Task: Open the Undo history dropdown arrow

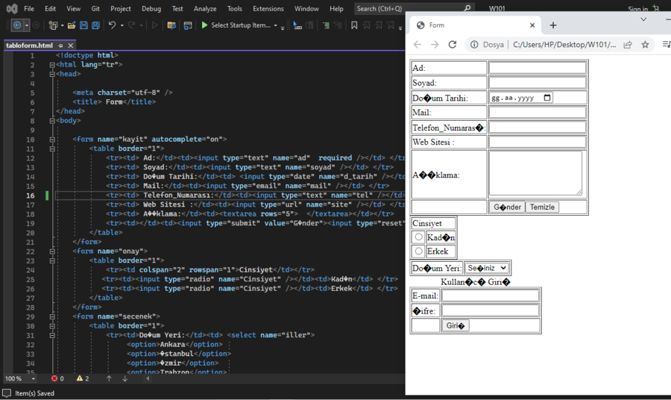Action: 122,25
